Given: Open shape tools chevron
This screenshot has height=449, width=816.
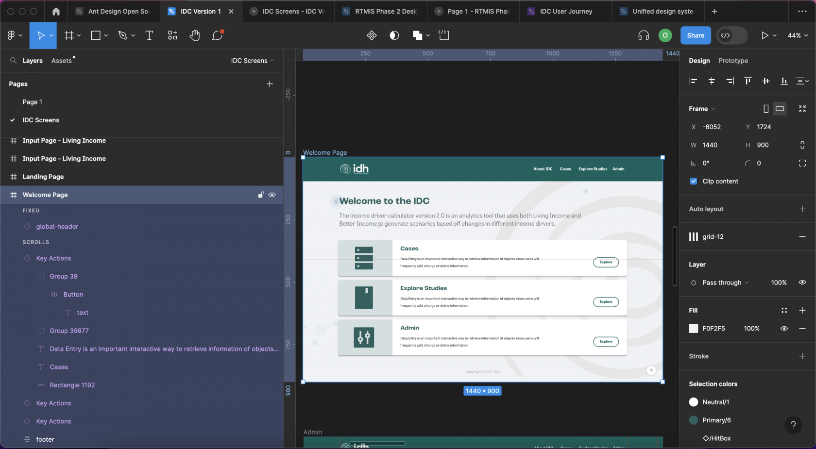Looking at the screenshot, I should coord(106,35).
